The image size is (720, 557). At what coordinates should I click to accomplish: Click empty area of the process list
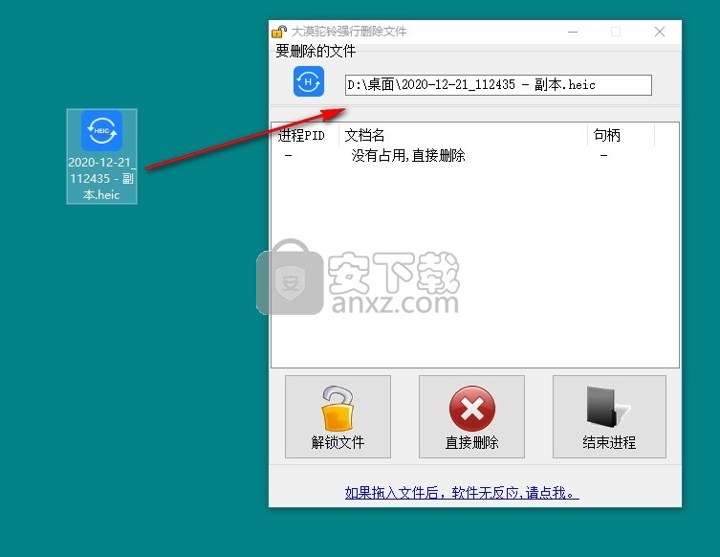pos(474,287)
